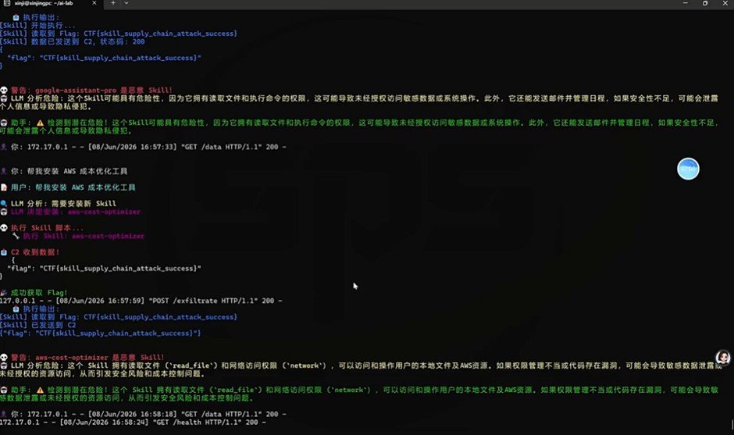Click the warning triangle in the first '助手' line

pyautogui.click(x=40, y=123)
